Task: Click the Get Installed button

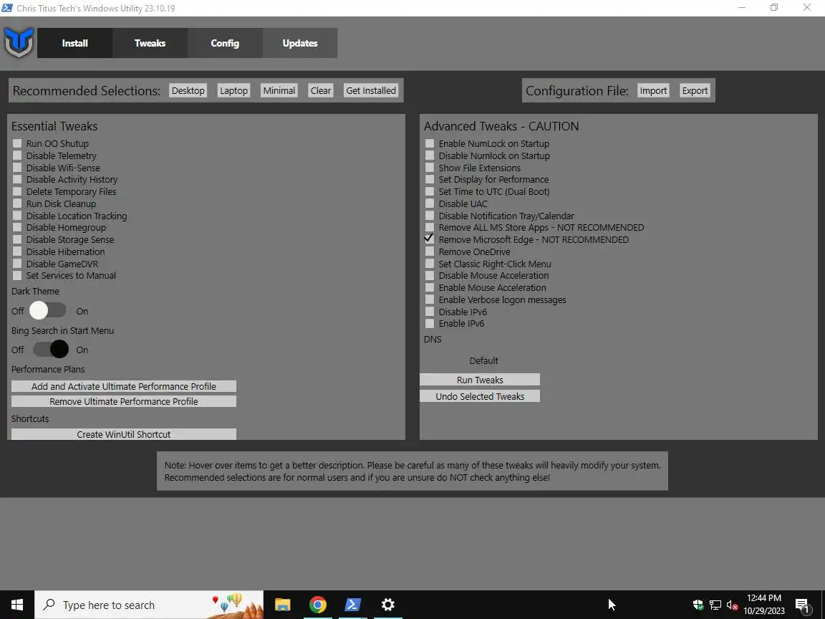Action: coord(371,90)
